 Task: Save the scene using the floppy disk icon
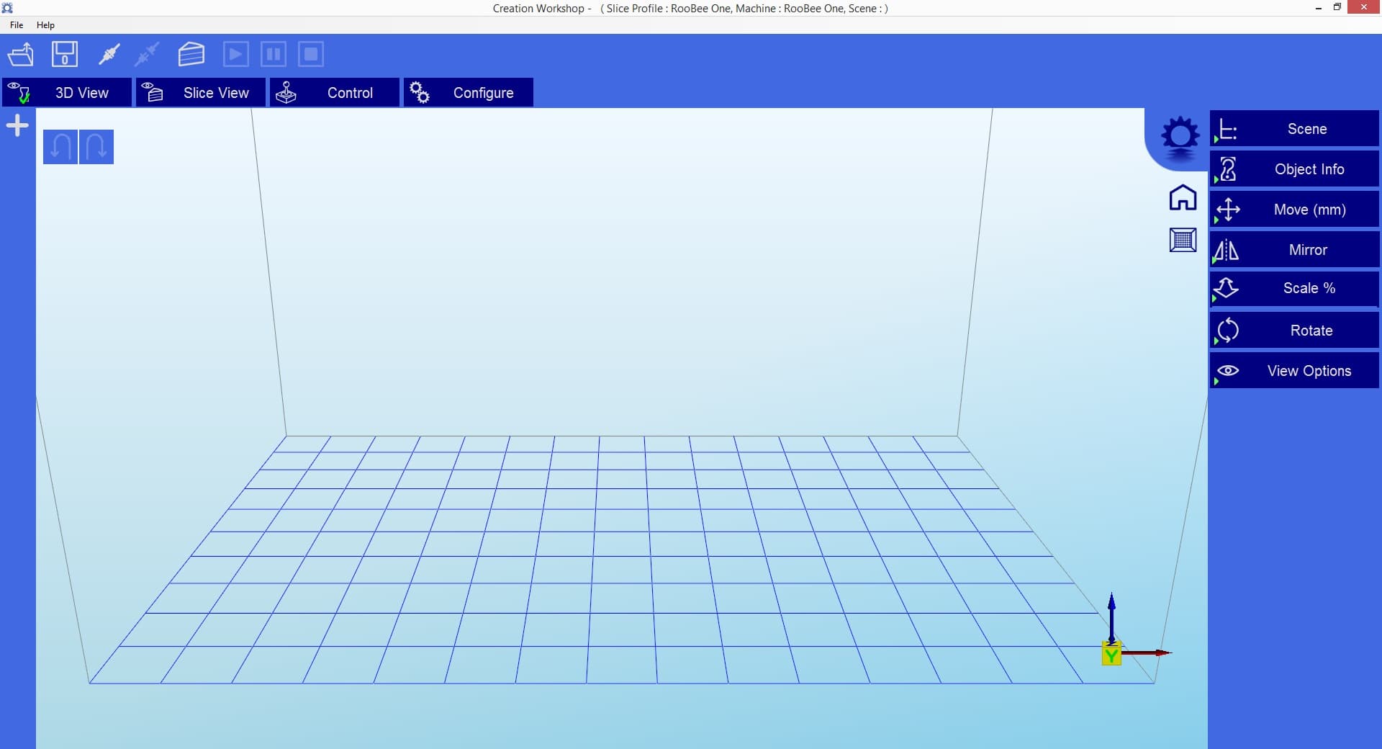click(x=64, y=54)
